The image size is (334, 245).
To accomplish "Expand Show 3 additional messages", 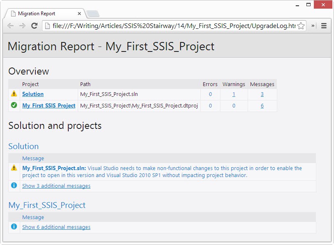I will click(56, 186).
